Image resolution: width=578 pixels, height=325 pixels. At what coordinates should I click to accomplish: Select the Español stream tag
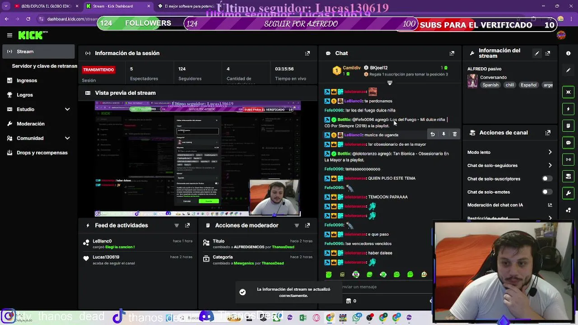click(x=529, y=85)
